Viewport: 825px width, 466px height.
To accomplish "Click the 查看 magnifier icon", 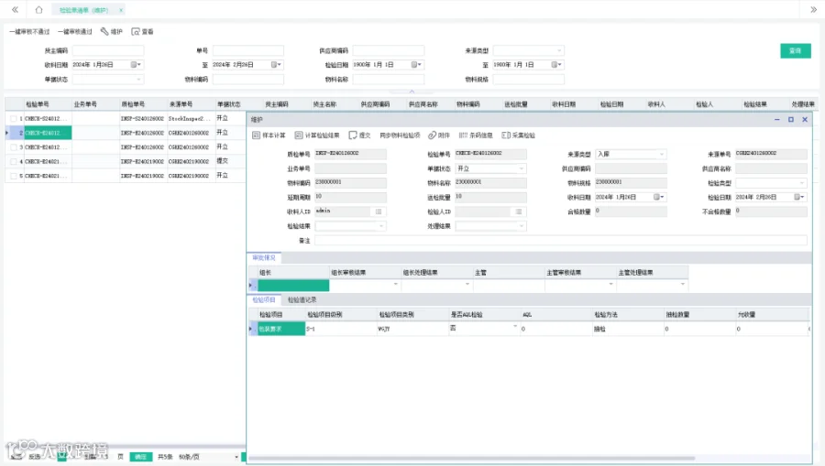I will 136,31.
